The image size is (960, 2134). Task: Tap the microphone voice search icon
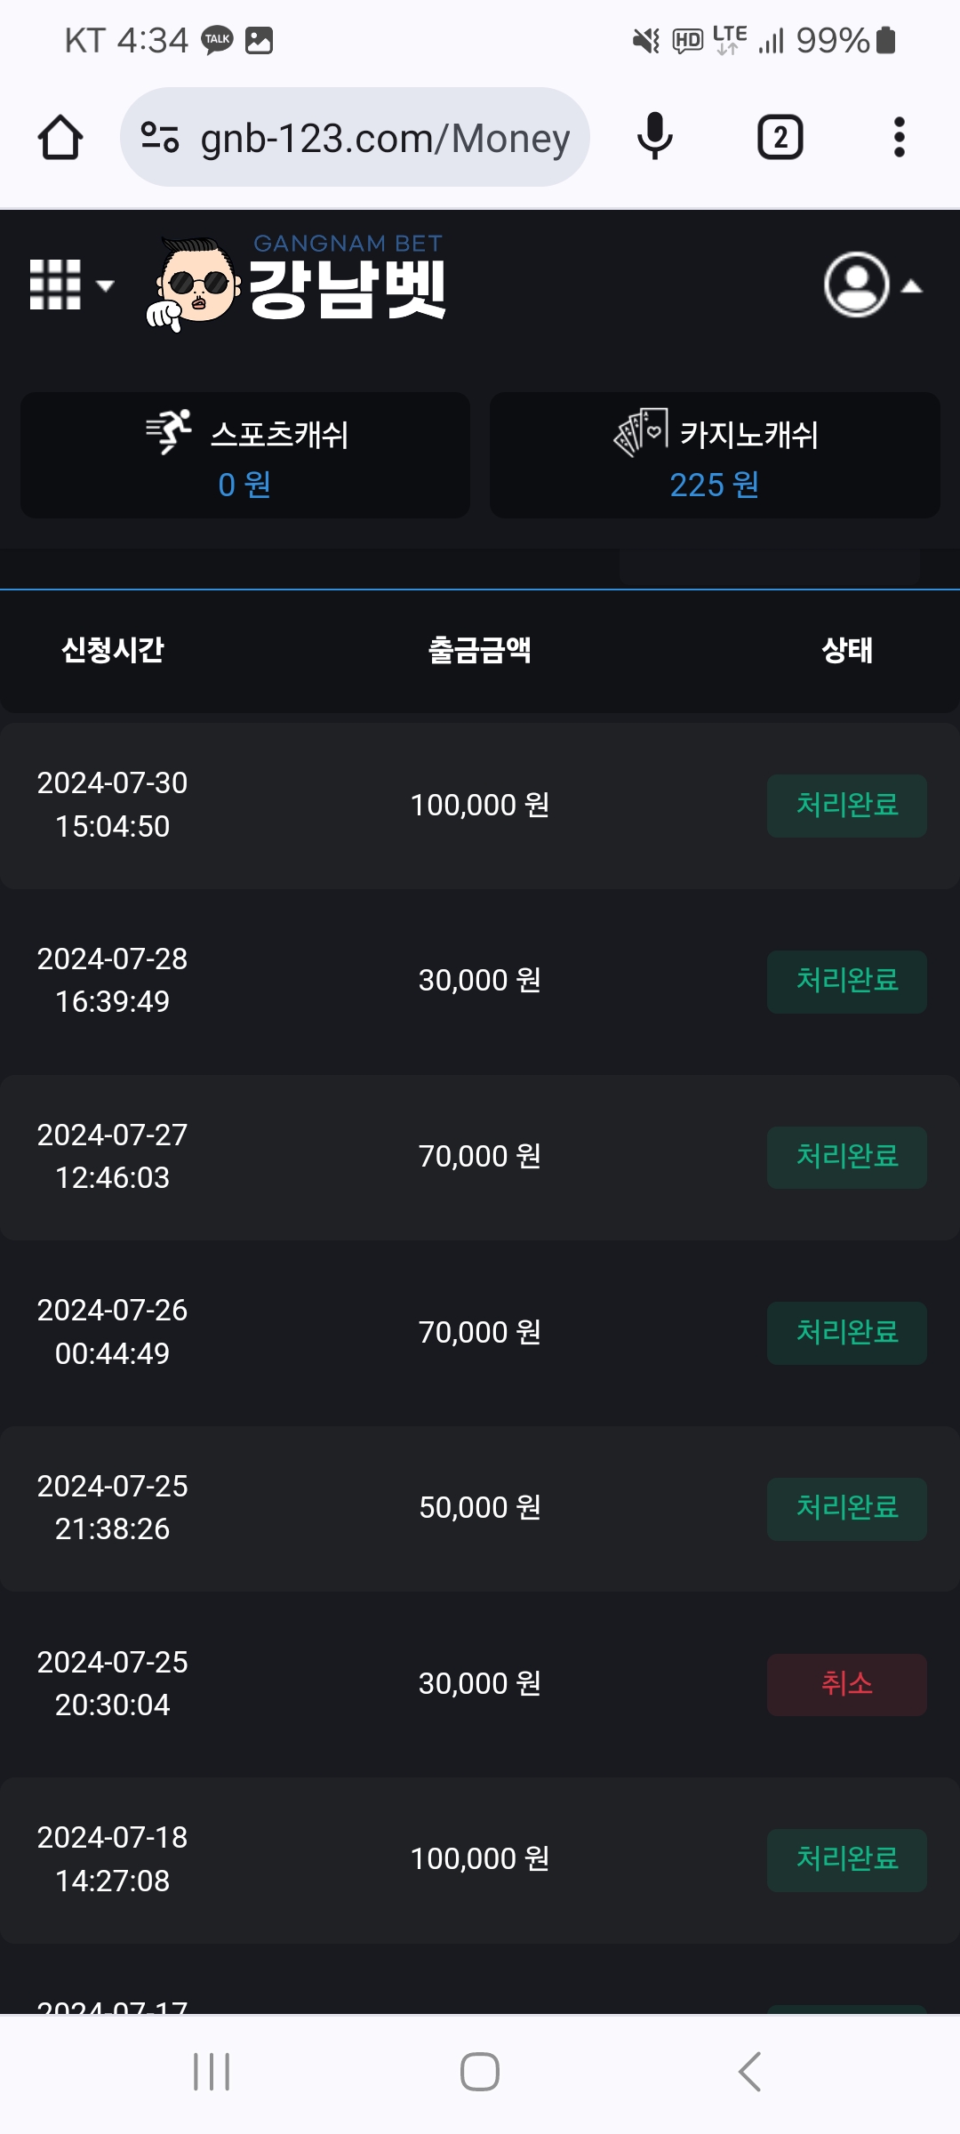pos(655,138)
